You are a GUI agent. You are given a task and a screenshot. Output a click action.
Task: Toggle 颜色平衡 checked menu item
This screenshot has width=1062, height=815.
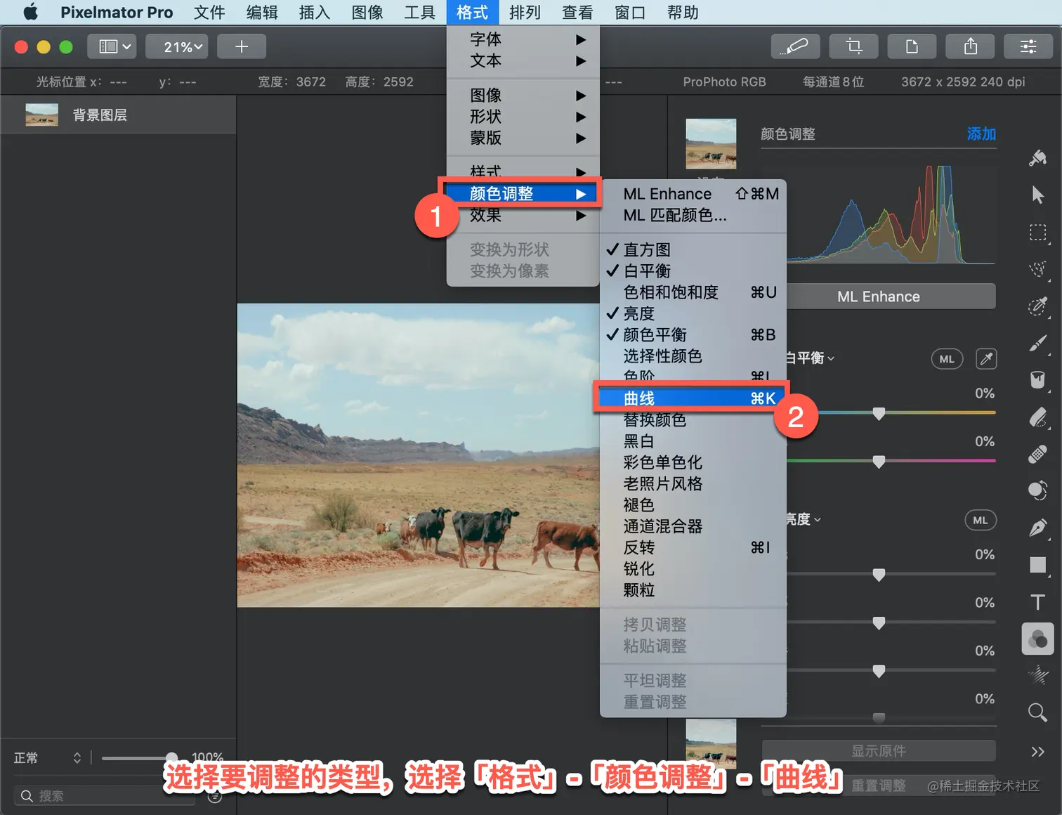693,334
